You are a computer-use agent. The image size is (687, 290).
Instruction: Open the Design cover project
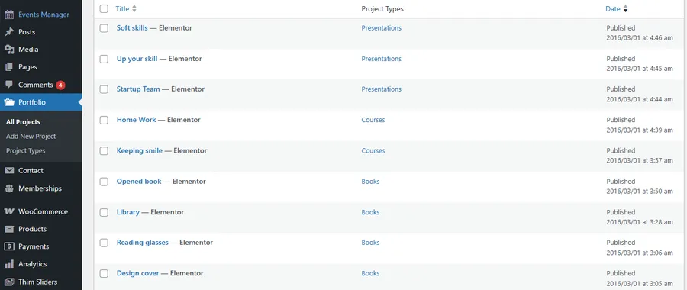tap(137, 273)
